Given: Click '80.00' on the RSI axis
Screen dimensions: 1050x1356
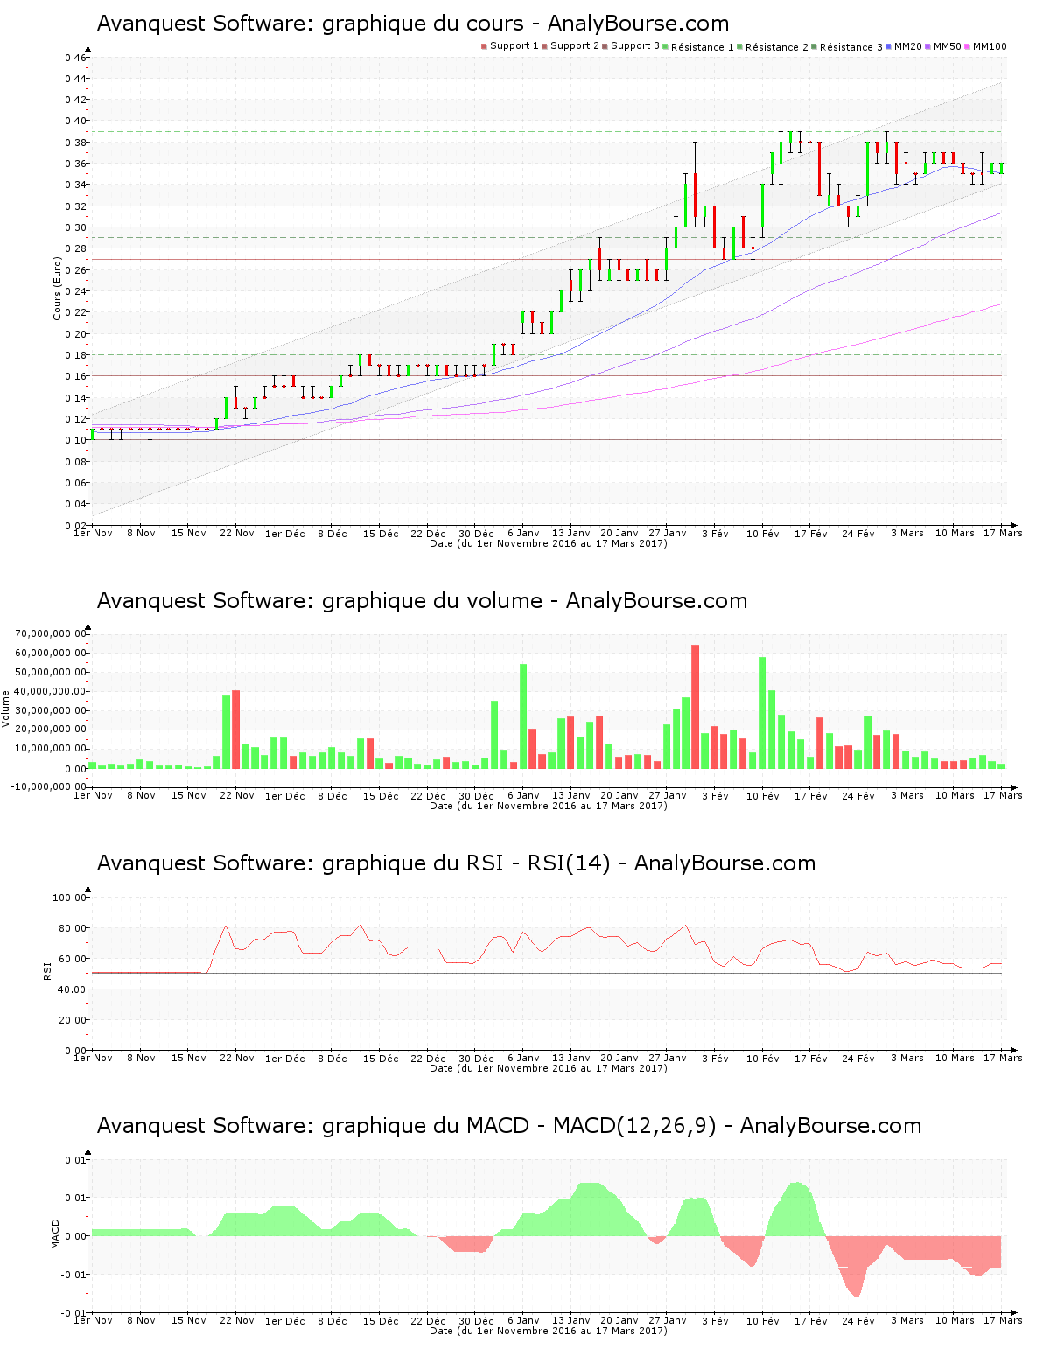Looking at the screenshot, I should pos(73,928).
